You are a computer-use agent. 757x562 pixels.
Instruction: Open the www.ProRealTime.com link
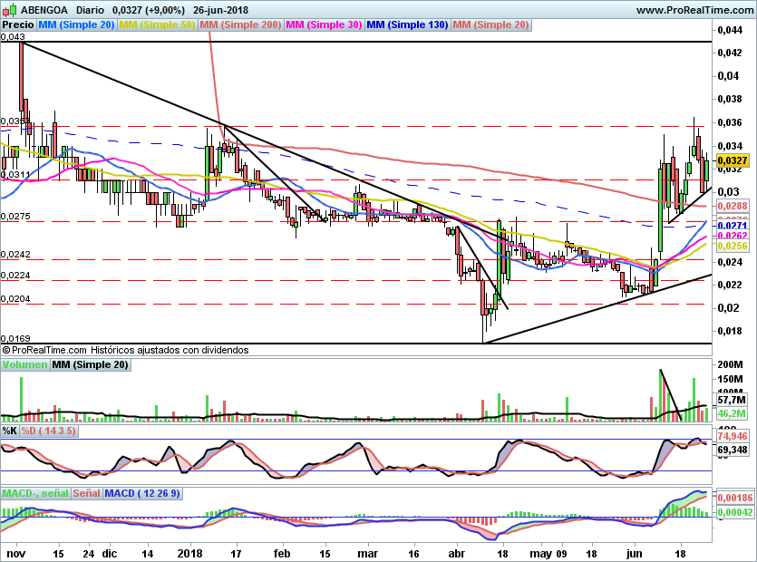coord(694,10)
